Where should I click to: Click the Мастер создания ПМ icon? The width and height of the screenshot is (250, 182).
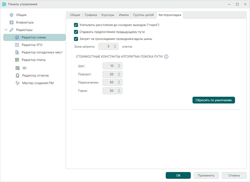[x=17, y=83]
